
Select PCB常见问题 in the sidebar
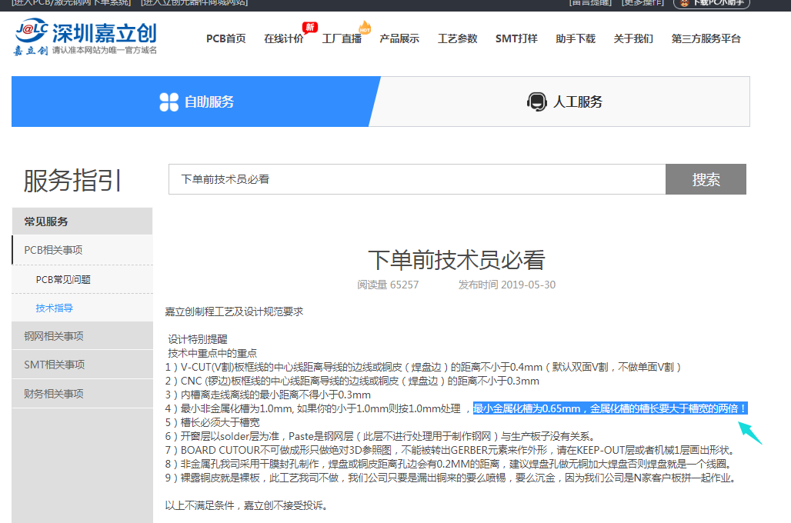[63, 280]
